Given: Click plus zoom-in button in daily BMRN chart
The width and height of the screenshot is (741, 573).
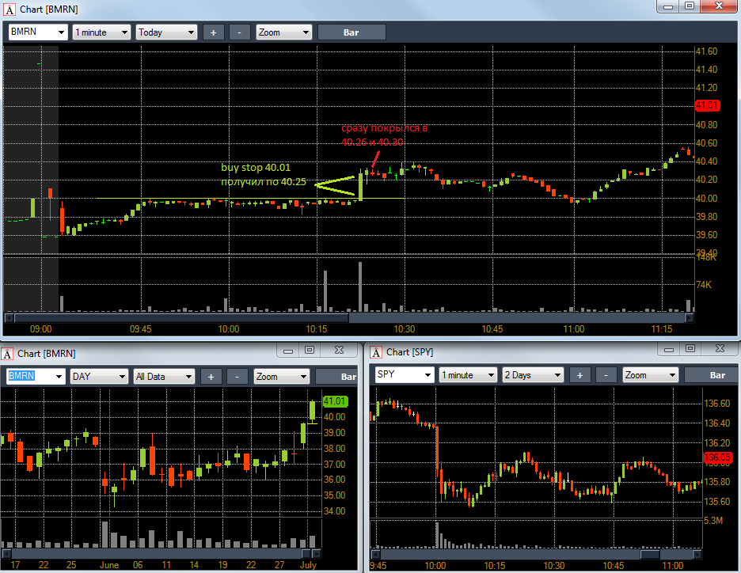Looking at the screenshot, I should click(211, 377).
